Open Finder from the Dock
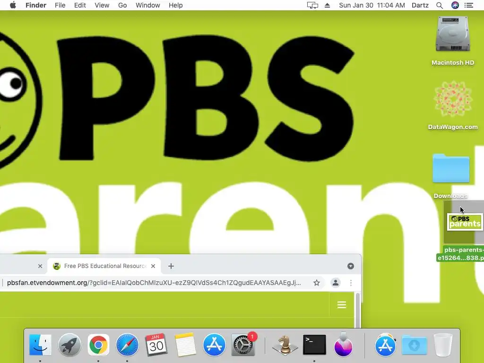The width and height of the screenshot is (484, 363). [40, 345]
